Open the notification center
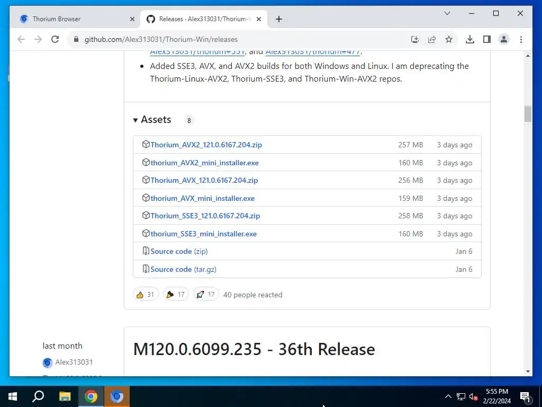Image resolution: width=542 pixels, height=407 pixels. click(x=525, y=396)
